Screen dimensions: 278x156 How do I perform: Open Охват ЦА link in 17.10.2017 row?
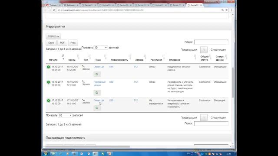click(99, 101)
